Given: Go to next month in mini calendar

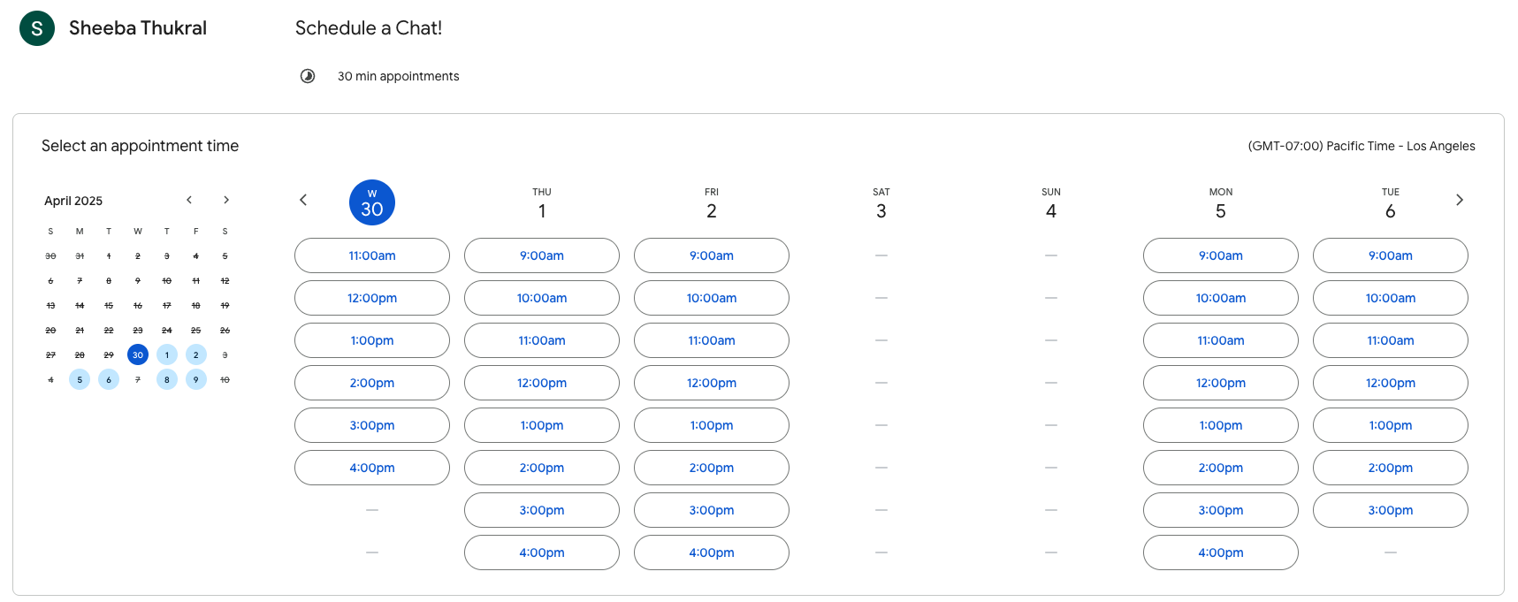Looking at the screenshot, I should (226, 200).
